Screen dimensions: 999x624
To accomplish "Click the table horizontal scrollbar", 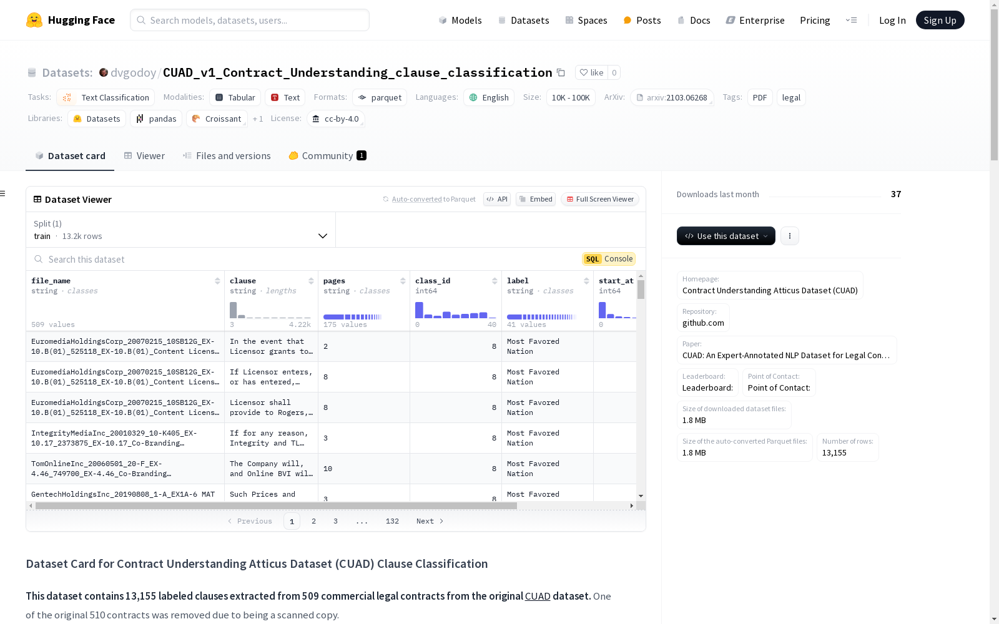I will (276, 505).
